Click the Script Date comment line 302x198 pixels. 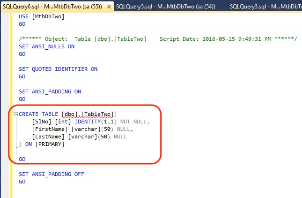(158, 39)
